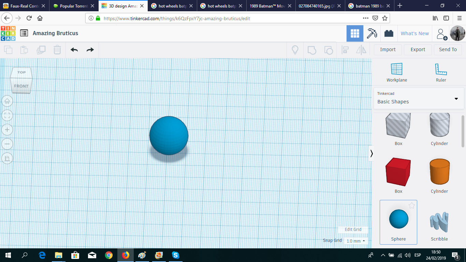The image size is (466, 262).
Task: Click the invite collaborator icon
Action: point(441,34)
